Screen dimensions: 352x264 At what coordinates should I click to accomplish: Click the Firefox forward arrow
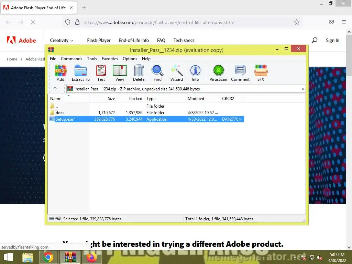pos(21,22)
